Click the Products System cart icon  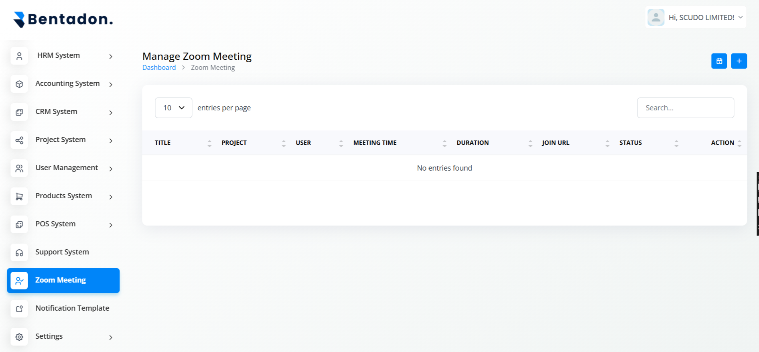coord(19,197)
